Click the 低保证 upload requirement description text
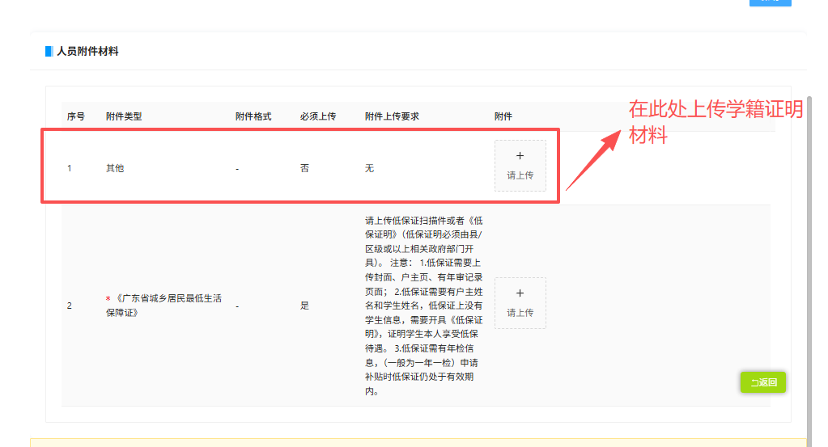This screenshot has width=828, height=447. tap(423, 306)
